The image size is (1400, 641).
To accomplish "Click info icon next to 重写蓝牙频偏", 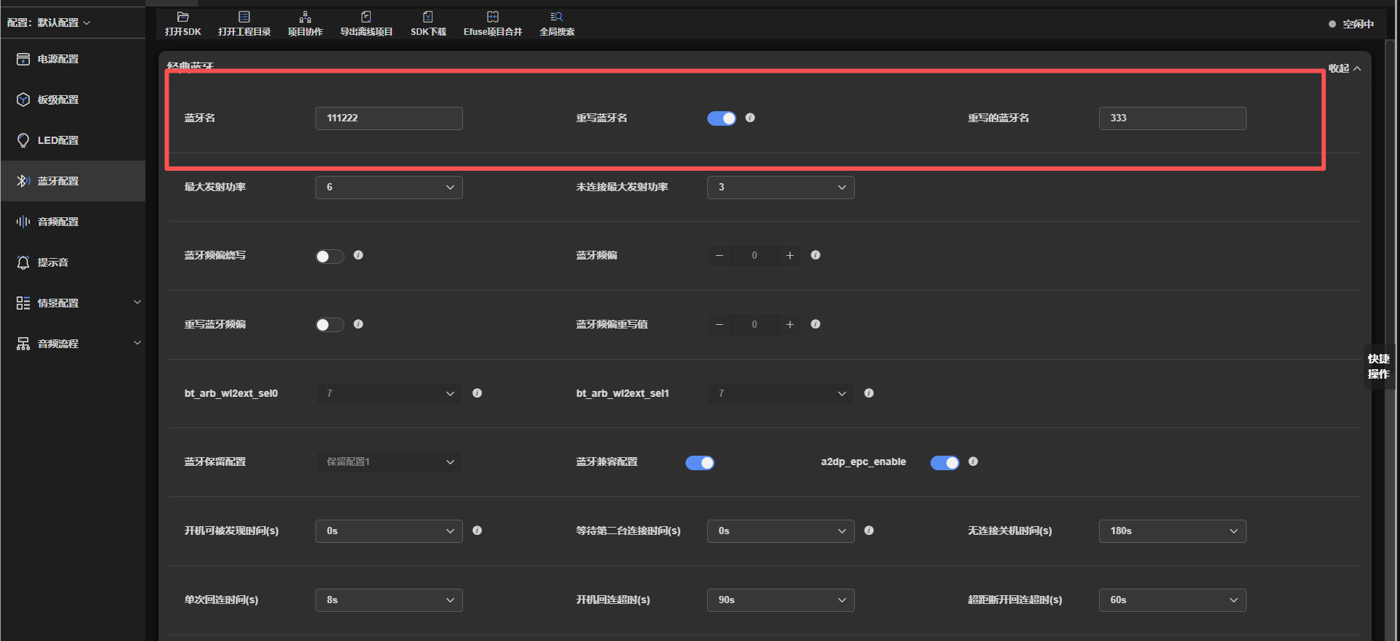I will (x=358, y=324).
